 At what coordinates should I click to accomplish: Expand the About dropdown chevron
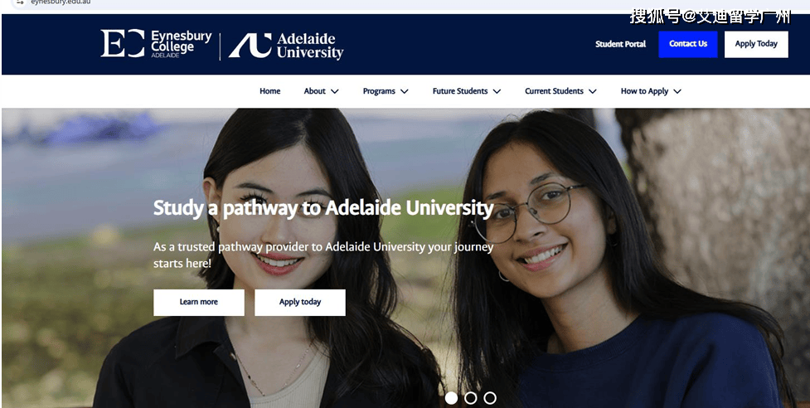click(x=335, y=91)
